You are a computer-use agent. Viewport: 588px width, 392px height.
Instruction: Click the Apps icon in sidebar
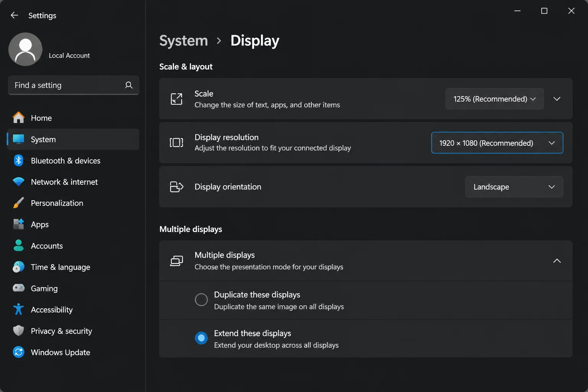(x=18, y=224)
